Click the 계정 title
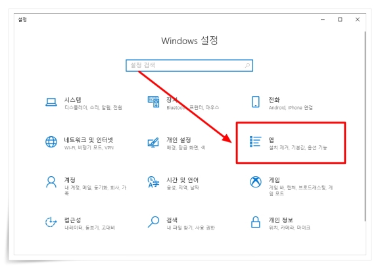The height and width of the screenshot is (269, 380). click(x=70, y=180)
